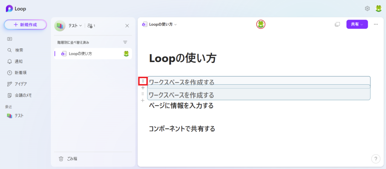Click the plus icon under the second handle
386x169 pixels.
point(142,100)
